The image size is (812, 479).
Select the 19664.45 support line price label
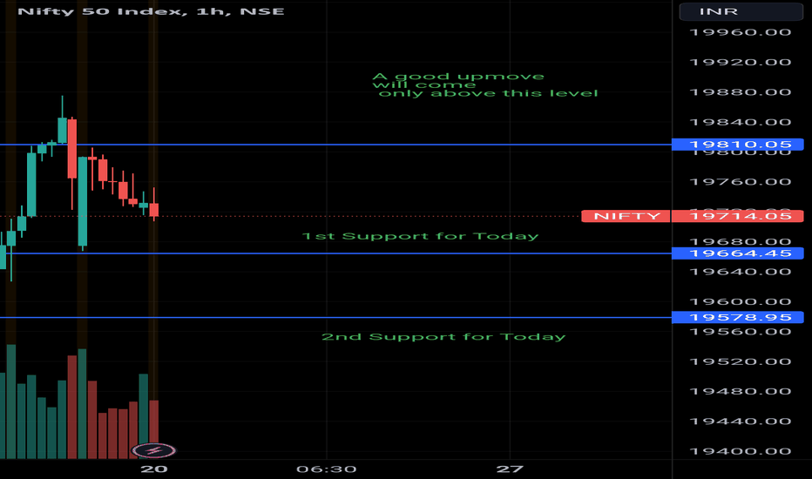737,253
